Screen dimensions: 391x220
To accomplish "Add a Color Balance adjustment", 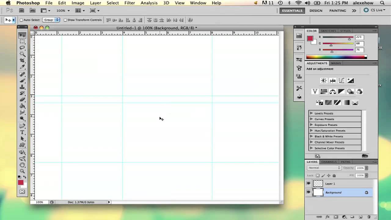I will click(x=333, y=92).
